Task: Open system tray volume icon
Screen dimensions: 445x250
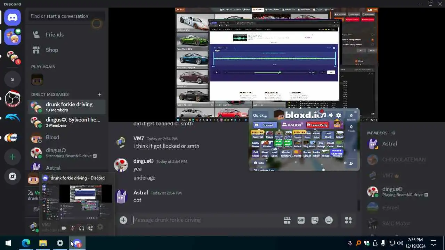Action: point(400,243)
